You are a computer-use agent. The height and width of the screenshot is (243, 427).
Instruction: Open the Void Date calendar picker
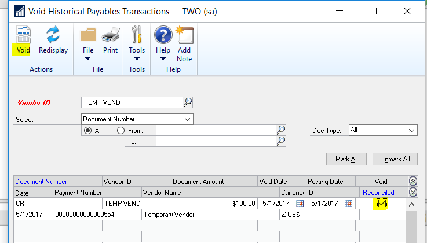click(300, 204)
